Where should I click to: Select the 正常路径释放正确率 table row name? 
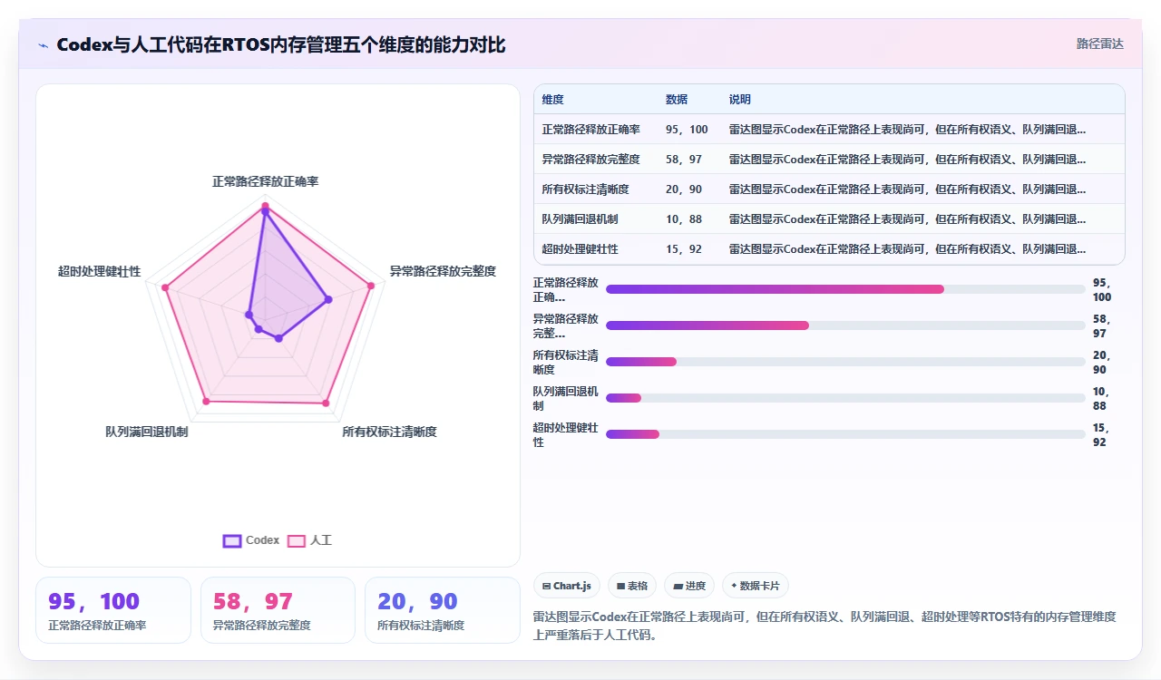click(590, 130)
